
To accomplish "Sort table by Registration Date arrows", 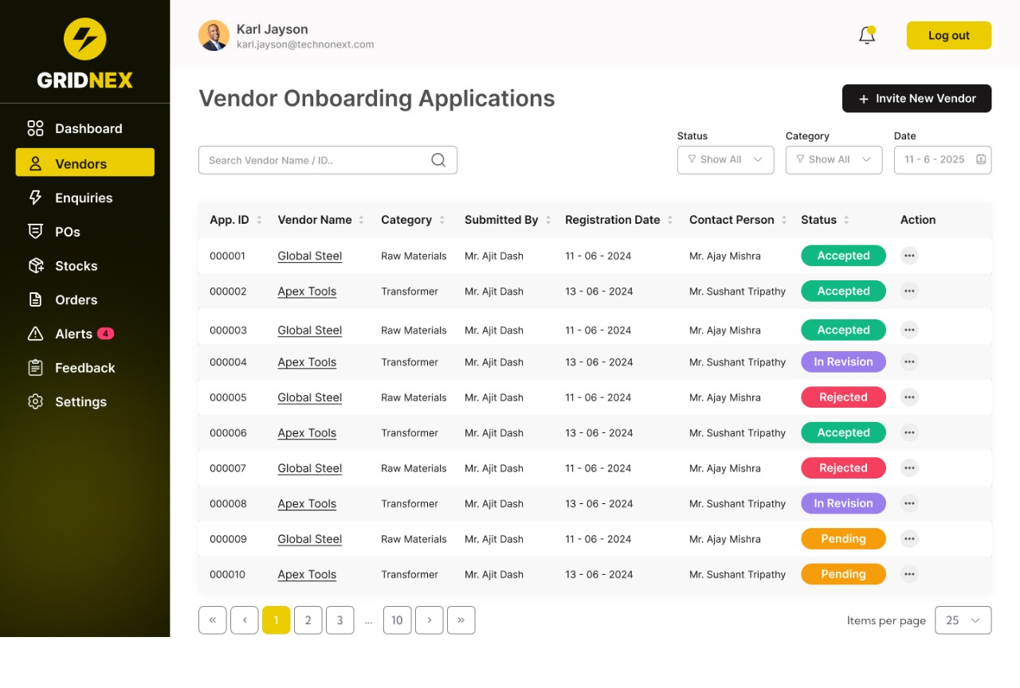I will coord(670,221).
